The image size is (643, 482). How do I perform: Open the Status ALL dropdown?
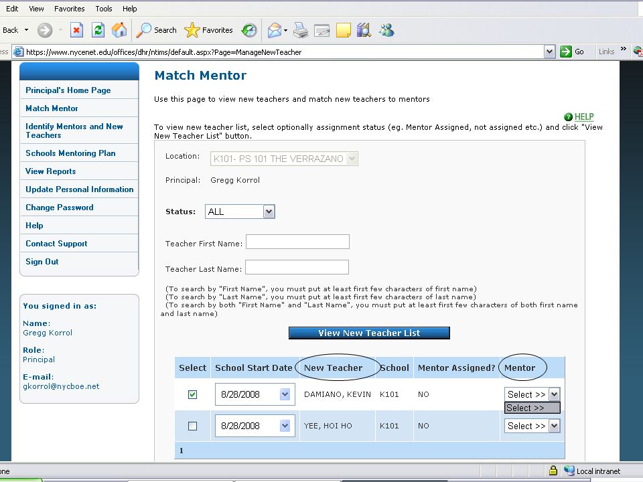[269, 212]
